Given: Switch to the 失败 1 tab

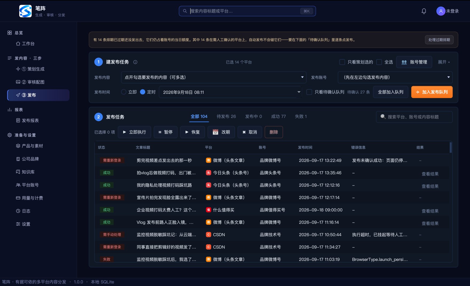Looking at the screenshot, I should coord(301,116).
